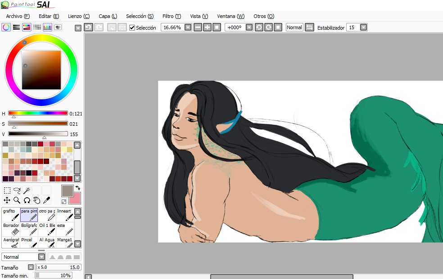Toggle the color mixer panel

tap(37, 27)
